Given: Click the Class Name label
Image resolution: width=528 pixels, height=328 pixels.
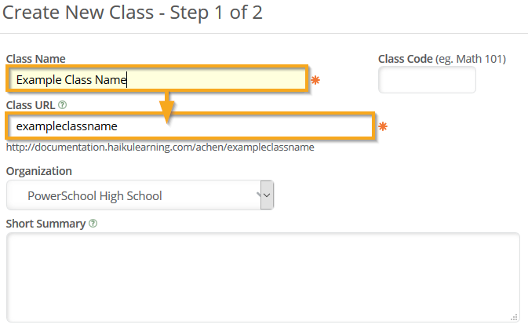Looking at the screenshot, I should (x=36, y=59).
